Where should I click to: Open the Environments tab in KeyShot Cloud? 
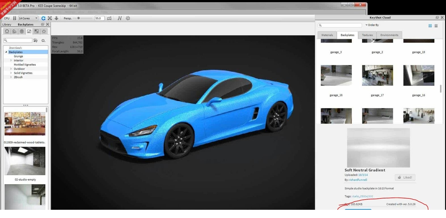389,35
